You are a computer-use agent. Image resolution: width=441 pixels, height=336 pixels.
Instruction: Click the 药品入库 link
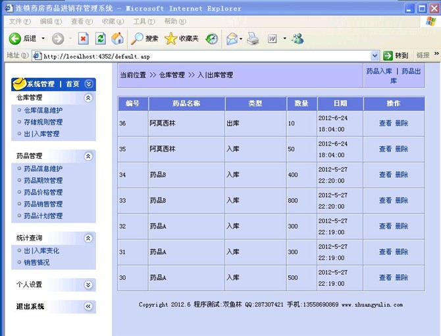379,71
